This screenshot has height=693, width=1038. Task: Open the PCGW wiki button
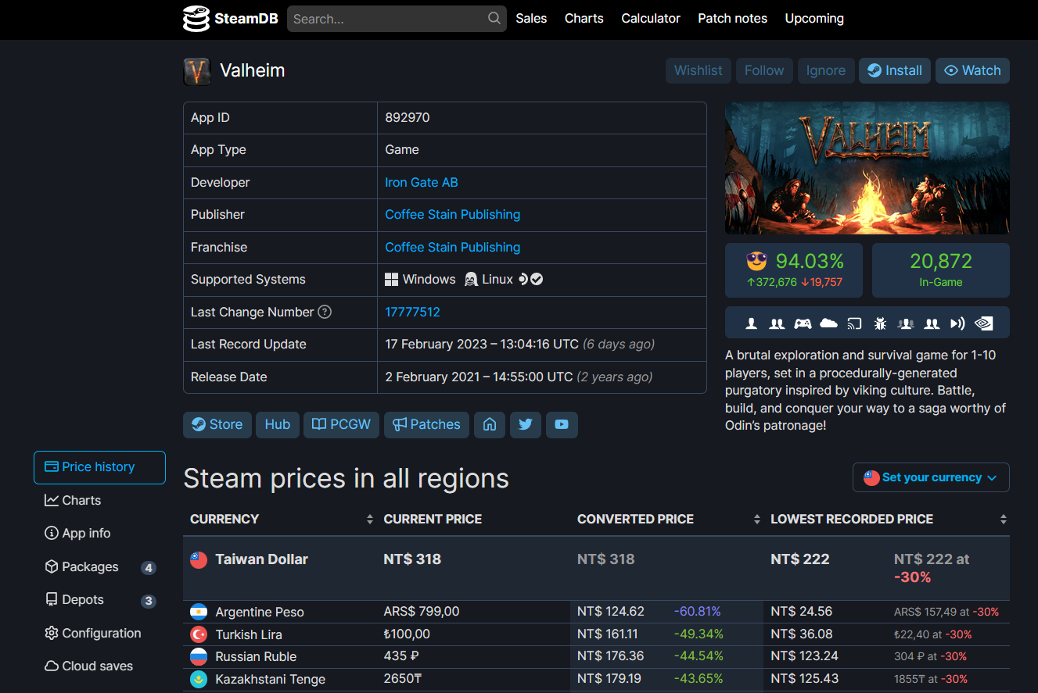(x=342, y=424)
